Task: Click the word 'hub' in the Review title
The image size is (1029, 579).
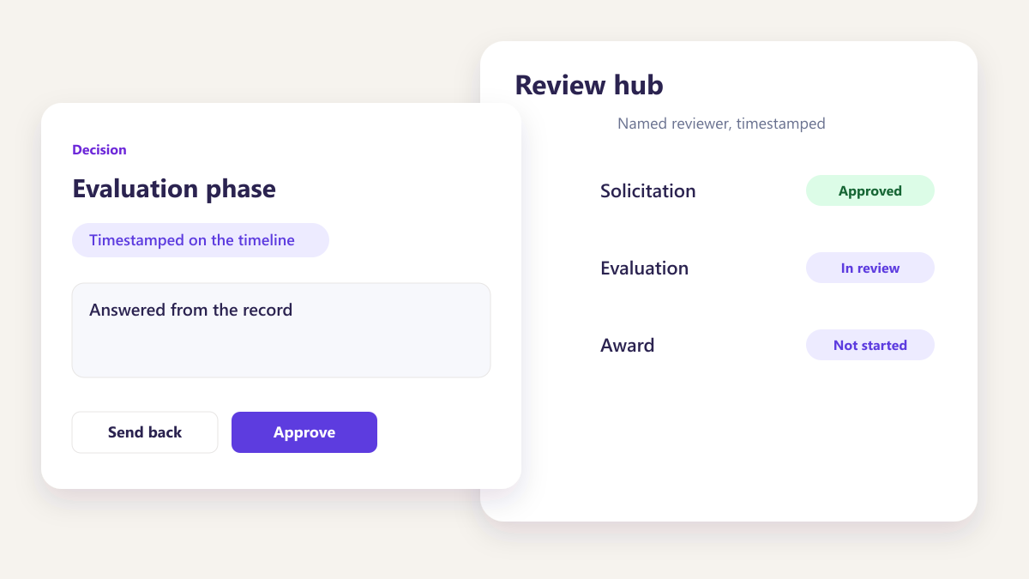Action: pyautogui.click(x=639, y=85)
